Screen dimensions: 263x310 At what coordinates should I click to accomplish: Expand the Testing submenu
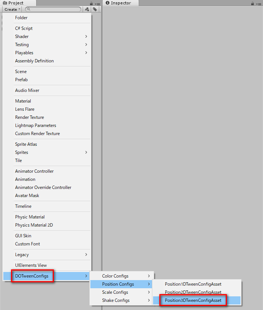tap(47, 45)
